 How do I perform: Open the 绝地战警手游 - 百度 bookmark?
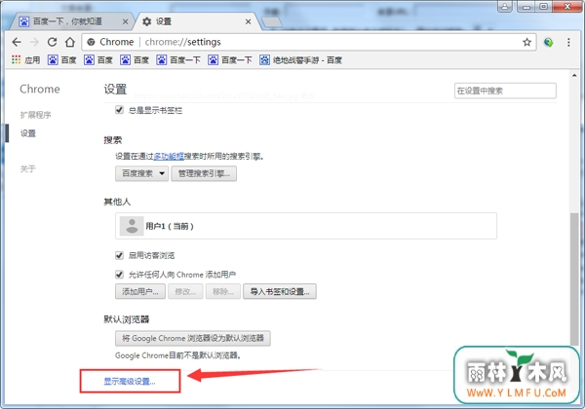(300, 60)
